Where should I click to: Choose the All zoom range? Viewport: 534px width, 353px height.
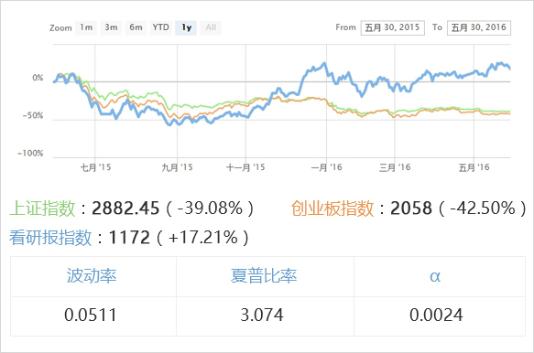click(x=211, y=27)
